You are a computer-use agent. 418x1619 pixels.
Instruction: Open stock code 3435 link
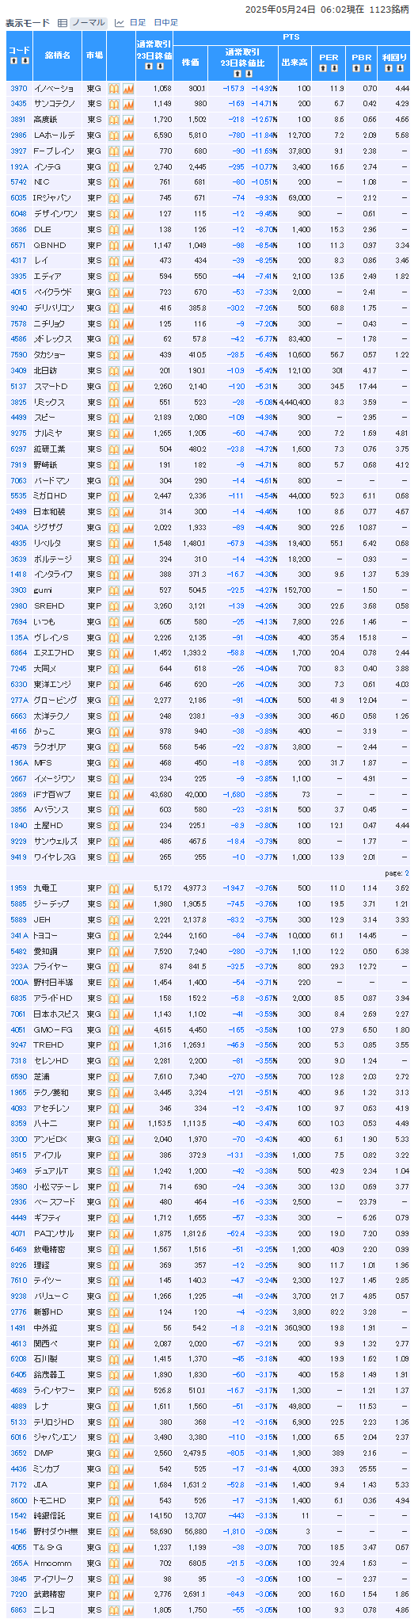coord(18,104)
